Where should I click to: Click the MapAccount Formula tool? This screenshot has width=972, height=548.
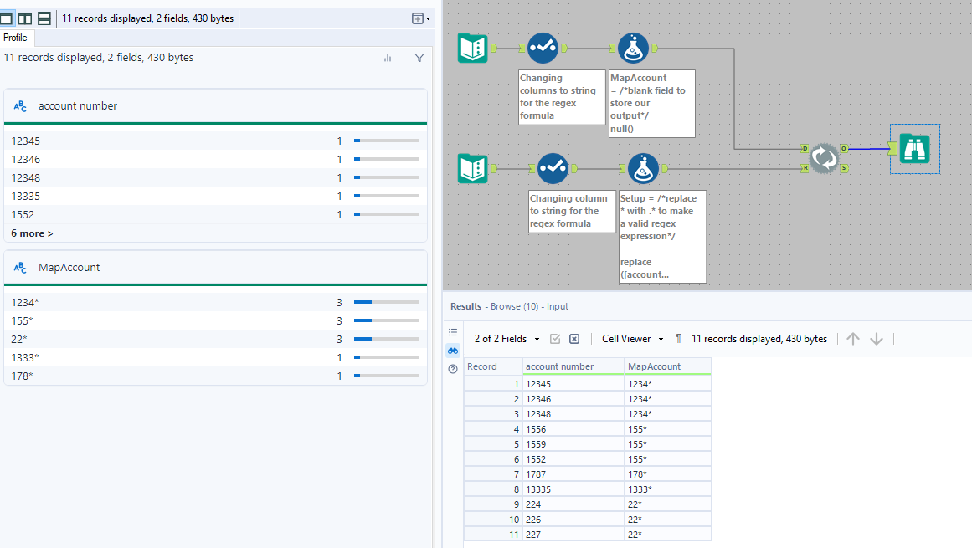(x=634, y=48)
